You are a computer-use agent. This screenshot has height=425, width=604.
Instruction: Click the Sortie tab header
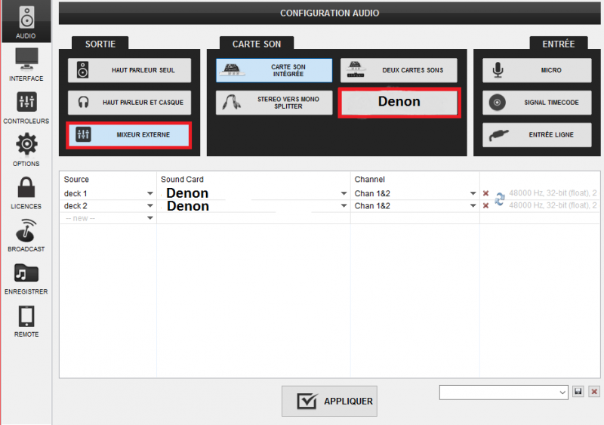[100, 44]
